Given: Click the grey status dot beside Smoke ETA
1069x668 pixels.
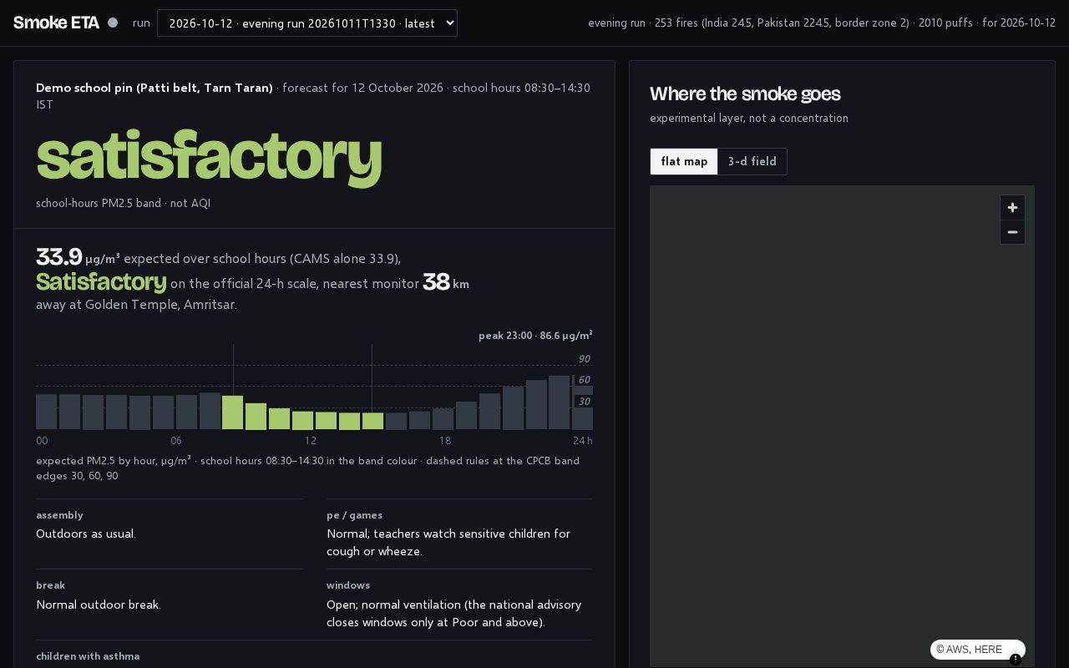Looking at the screenshot, I should click(113, 23).
